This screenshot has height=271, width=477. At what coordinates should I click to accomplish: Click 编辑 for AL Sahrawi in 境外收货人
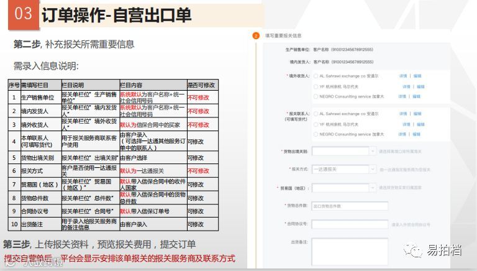tap(417, 76)
